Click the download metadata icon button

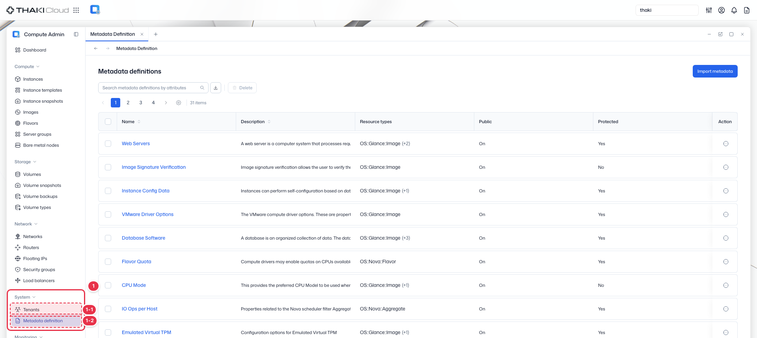click(216, 88)
